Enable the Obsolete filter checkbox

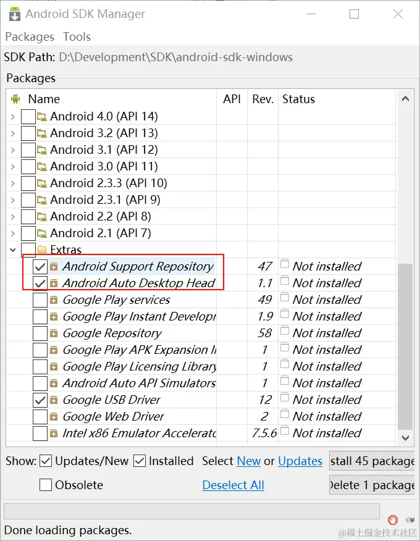coord(46,485)
